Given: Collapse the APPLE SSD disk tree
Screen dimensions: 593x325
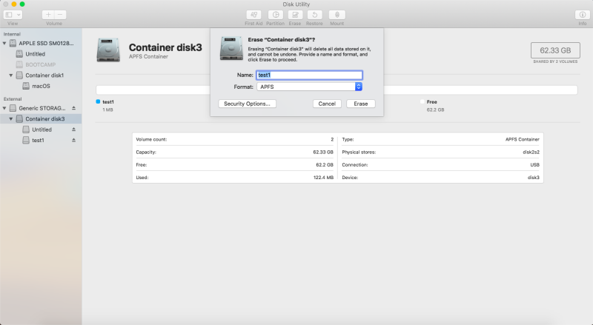Looking at the screenshot, I should [x=4, y=44].
